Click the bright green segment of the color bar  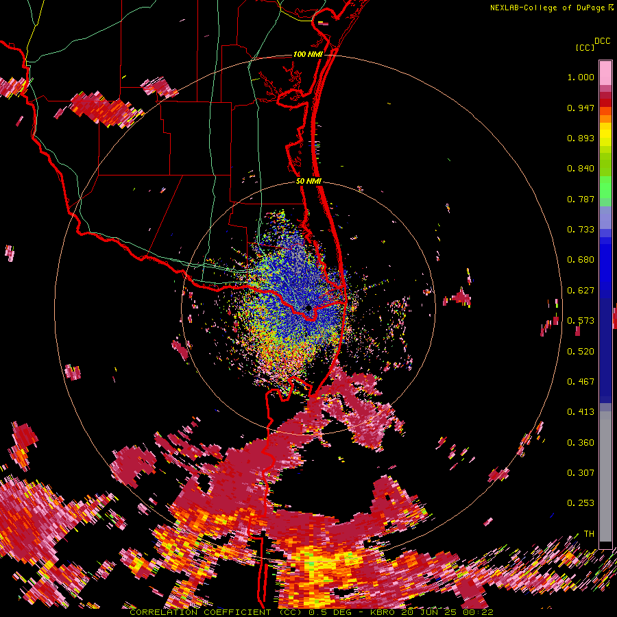(x=605, y=187)
